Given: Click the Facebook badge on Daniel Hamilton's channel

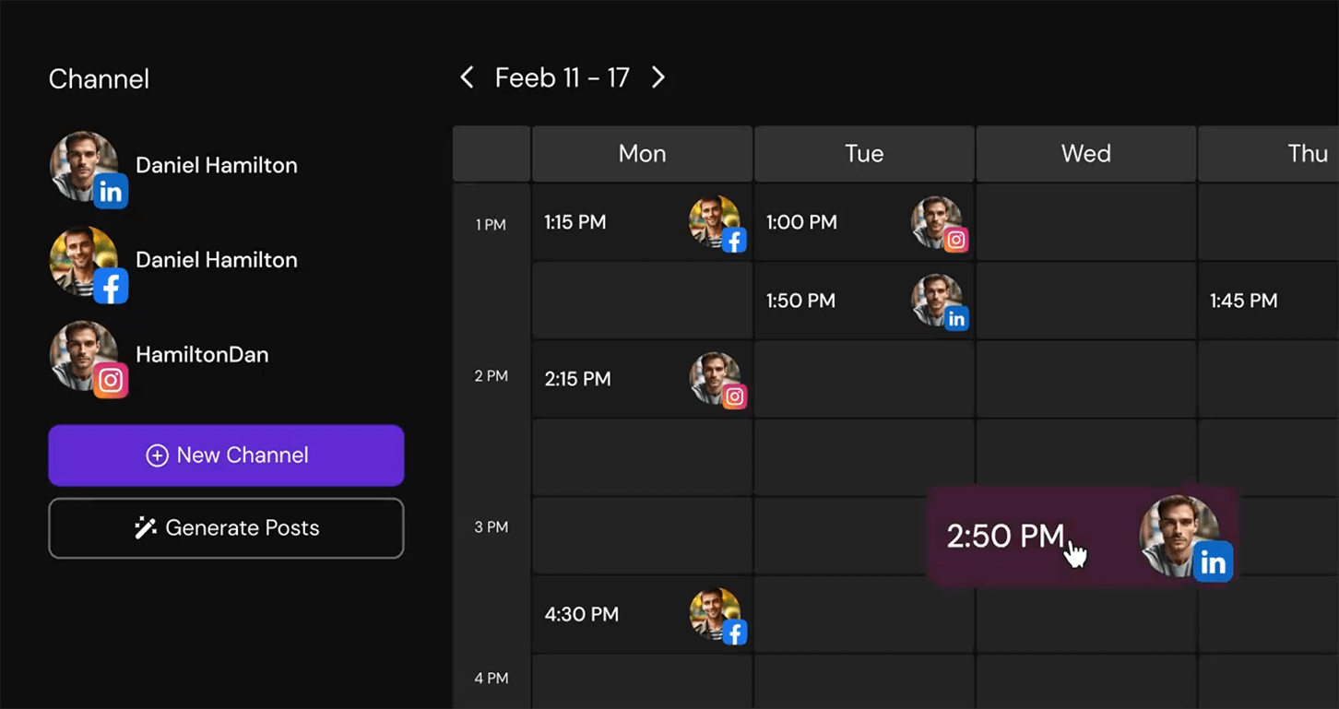Looking at the screenshot, I should [x=111, y=288].
